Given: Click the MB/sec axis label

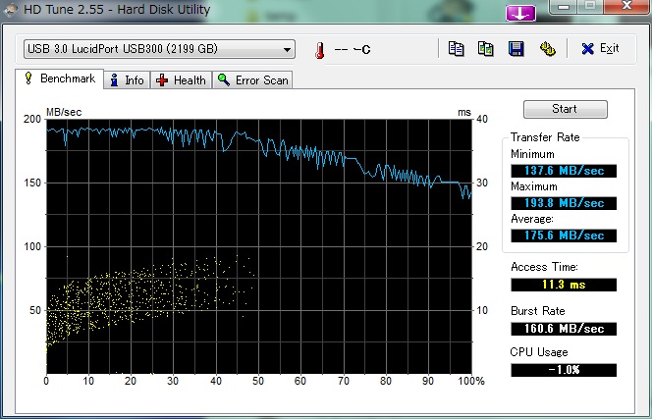Looking at the screenshot, I should (64, 112).
